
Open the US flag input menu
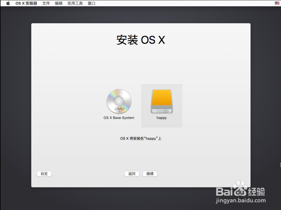[277, 3]
